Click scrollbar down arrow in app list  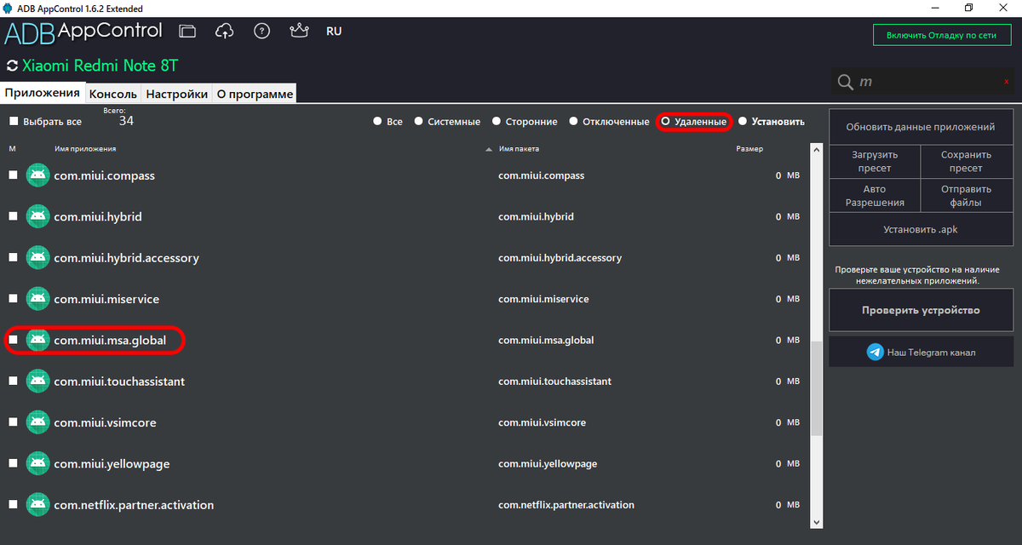coord(817,522)
